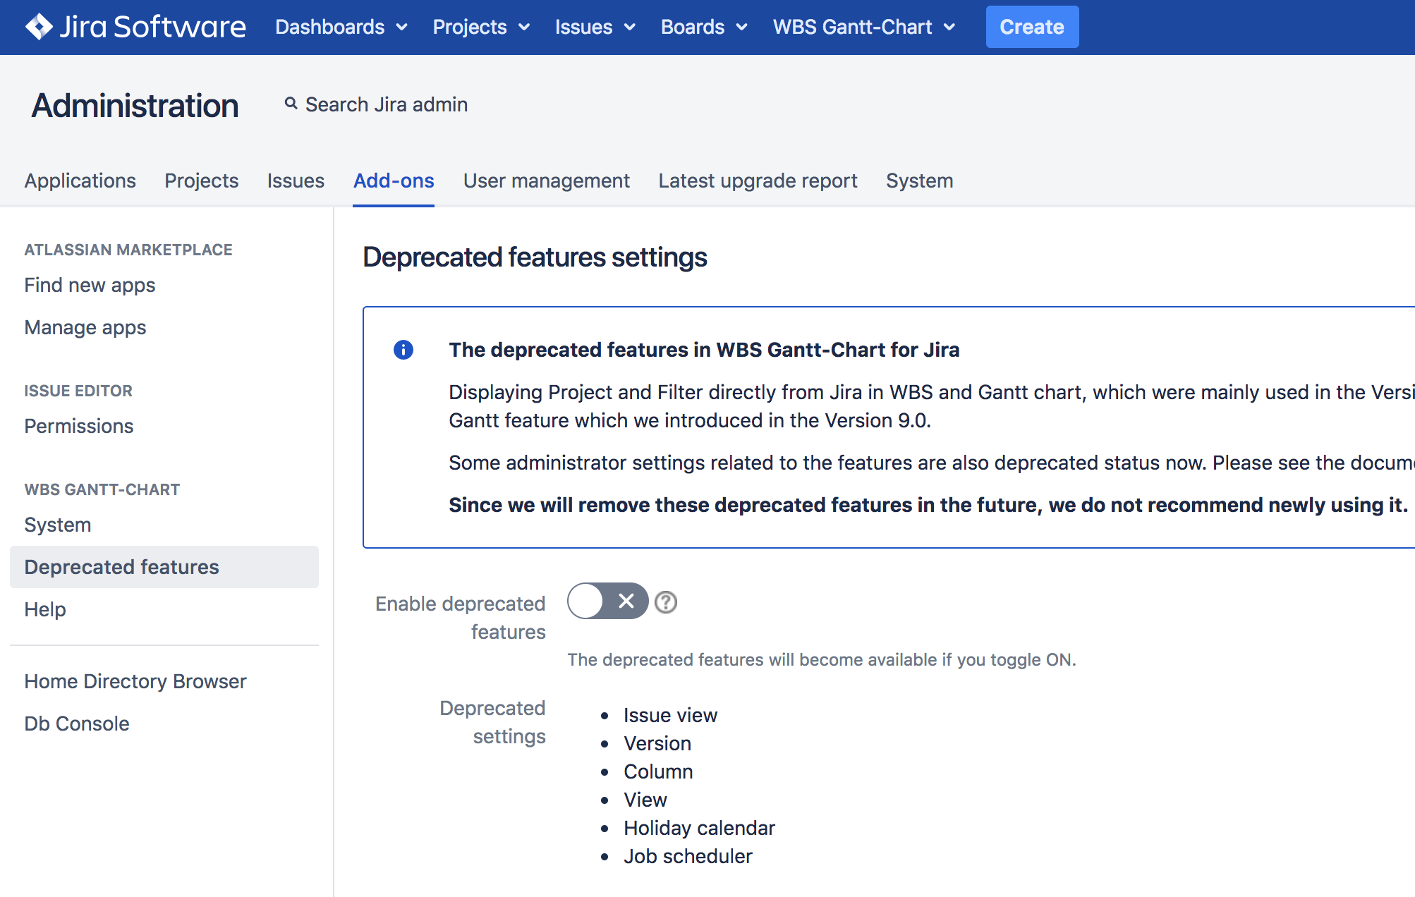Click the Create button
The image size is (1415, 897).
tap(1031, 27)
